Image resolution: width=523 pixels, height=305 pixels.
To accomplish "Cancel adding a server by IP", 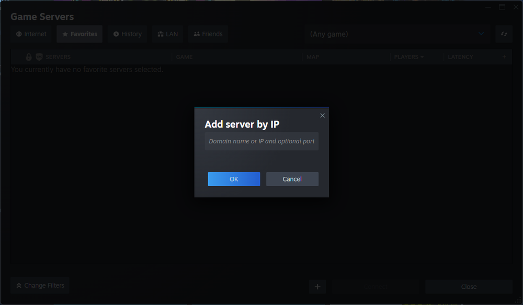I will [292, 178].
